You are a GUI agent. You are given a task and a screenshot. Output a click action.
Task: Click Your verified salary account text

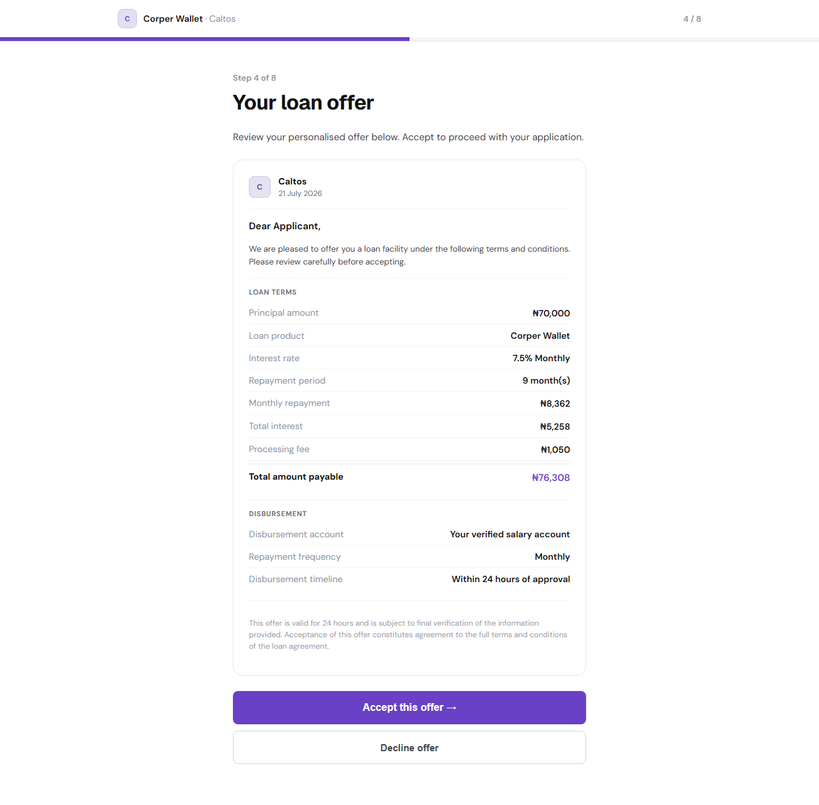tap(510, 534)
